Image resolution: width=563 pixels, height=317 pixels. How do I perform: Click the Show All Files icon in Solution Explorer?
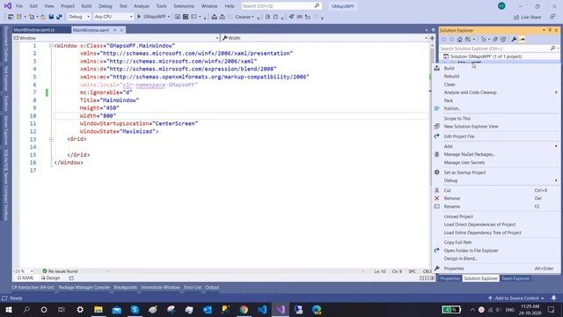point(503,39)
